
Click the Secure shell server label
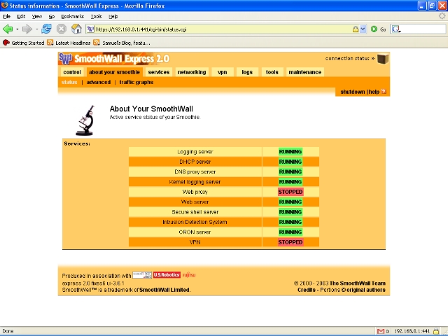pyautogui.click(x=195, y=212)
